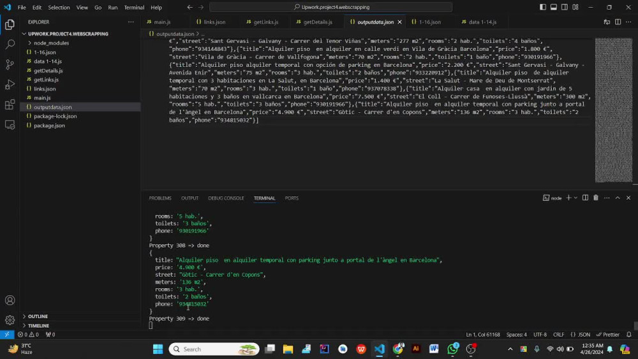Split the editor right

(618, 22)
